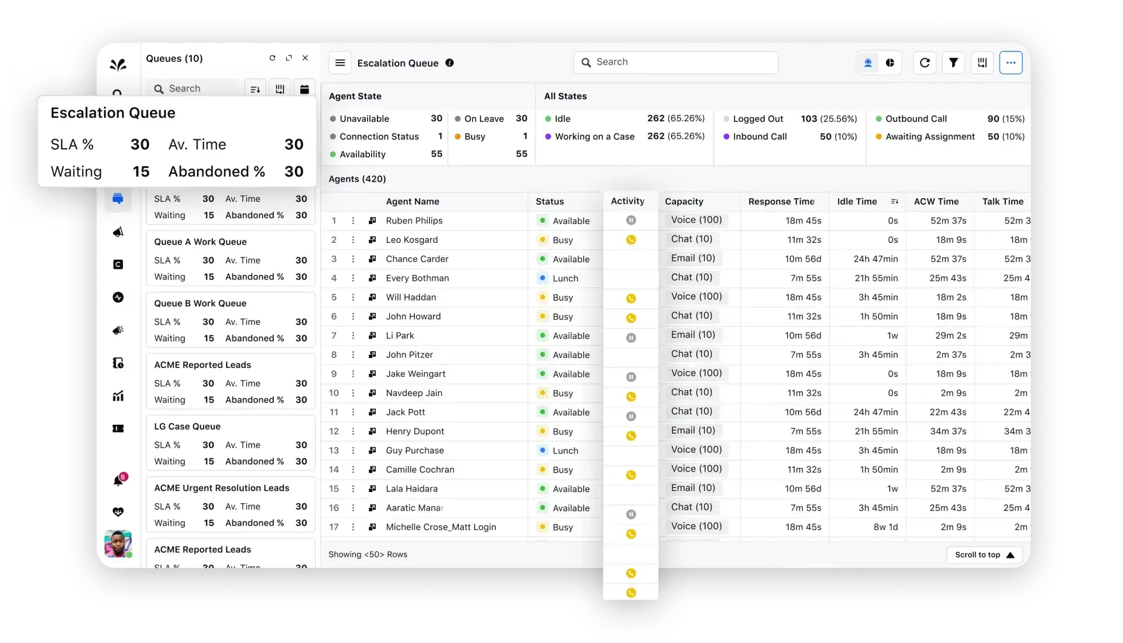Switch the view toggle to pie chart mode
Screen dimensions: 1123x643
coord(890,62)
